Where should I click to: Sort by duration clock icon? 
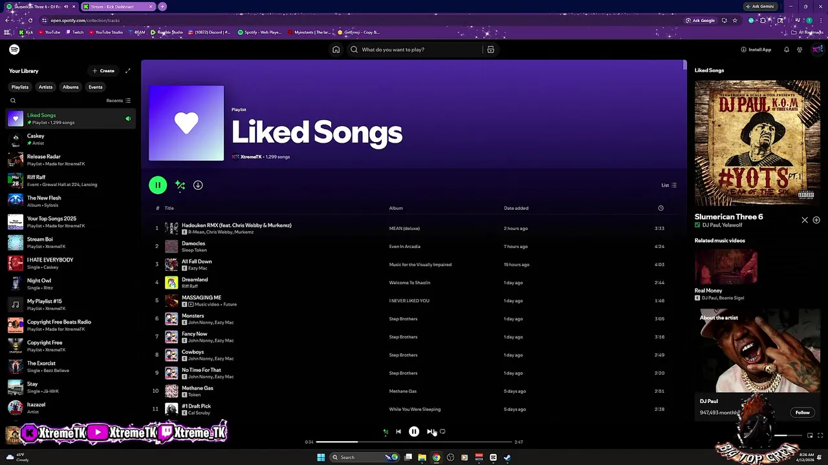click(660, 208)
